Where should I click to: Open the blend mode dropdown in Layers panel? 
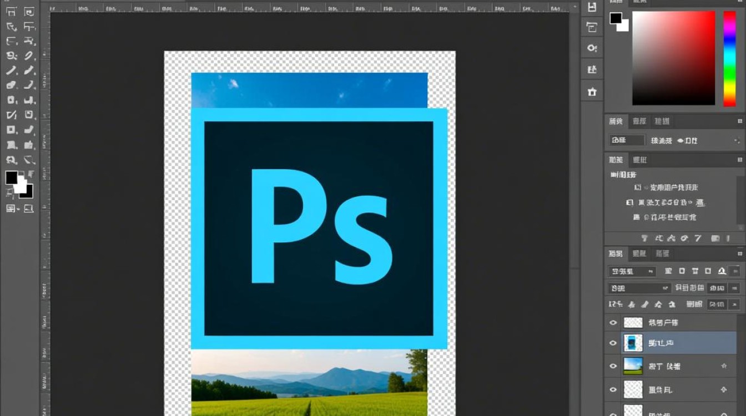640,288
